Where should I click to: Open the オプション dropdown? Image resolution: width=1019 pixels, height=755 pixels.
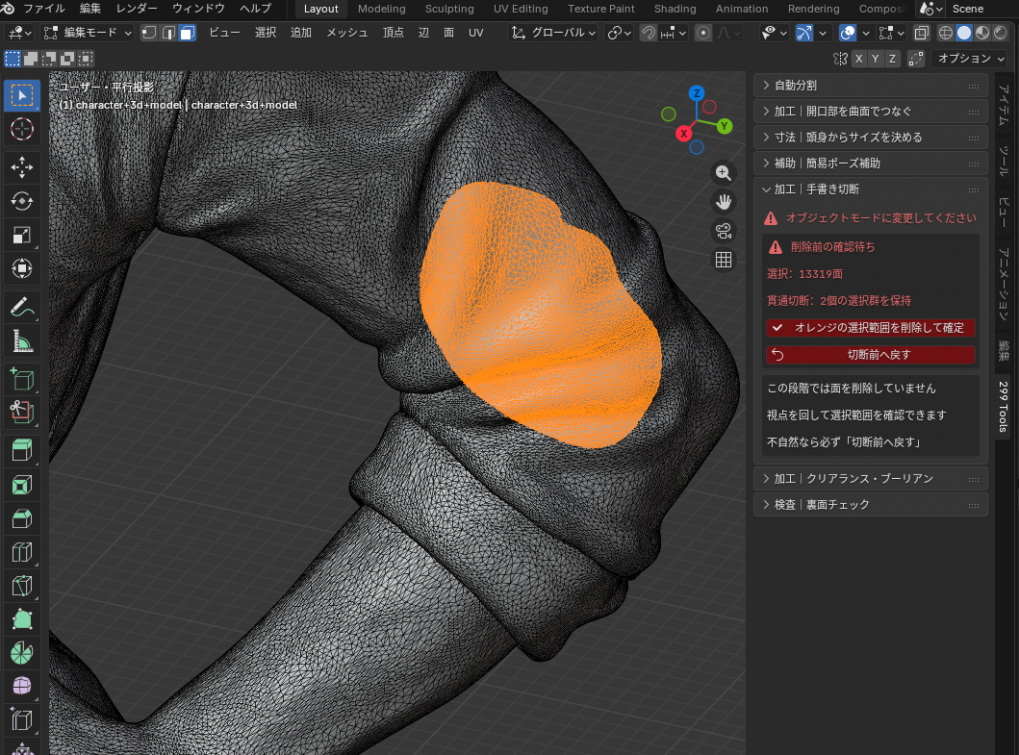[x=971, y=59]
